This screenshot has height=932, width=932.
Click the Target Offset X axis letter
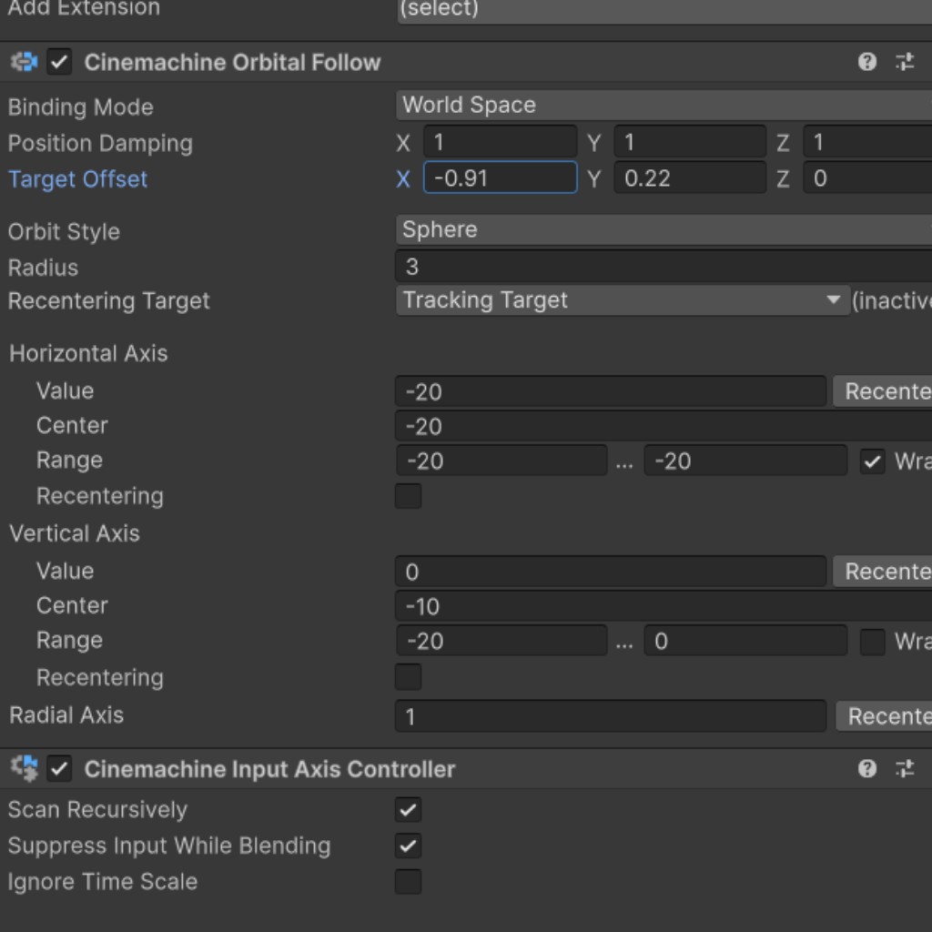[403, 179]
